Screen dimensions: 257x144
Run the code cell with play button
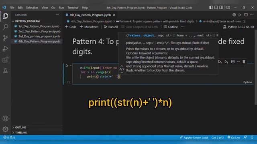[x=67, y=66]
